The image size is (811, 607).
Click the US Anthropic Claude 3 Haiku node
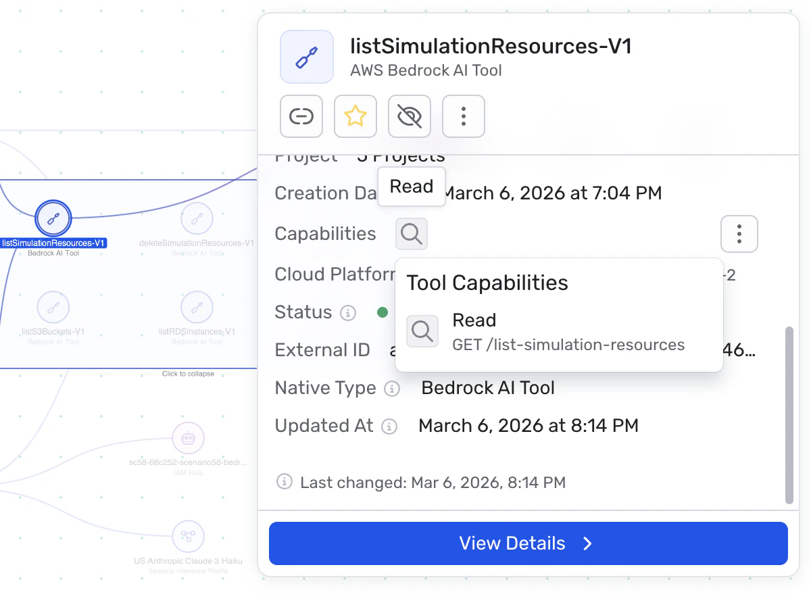[188, 537]
